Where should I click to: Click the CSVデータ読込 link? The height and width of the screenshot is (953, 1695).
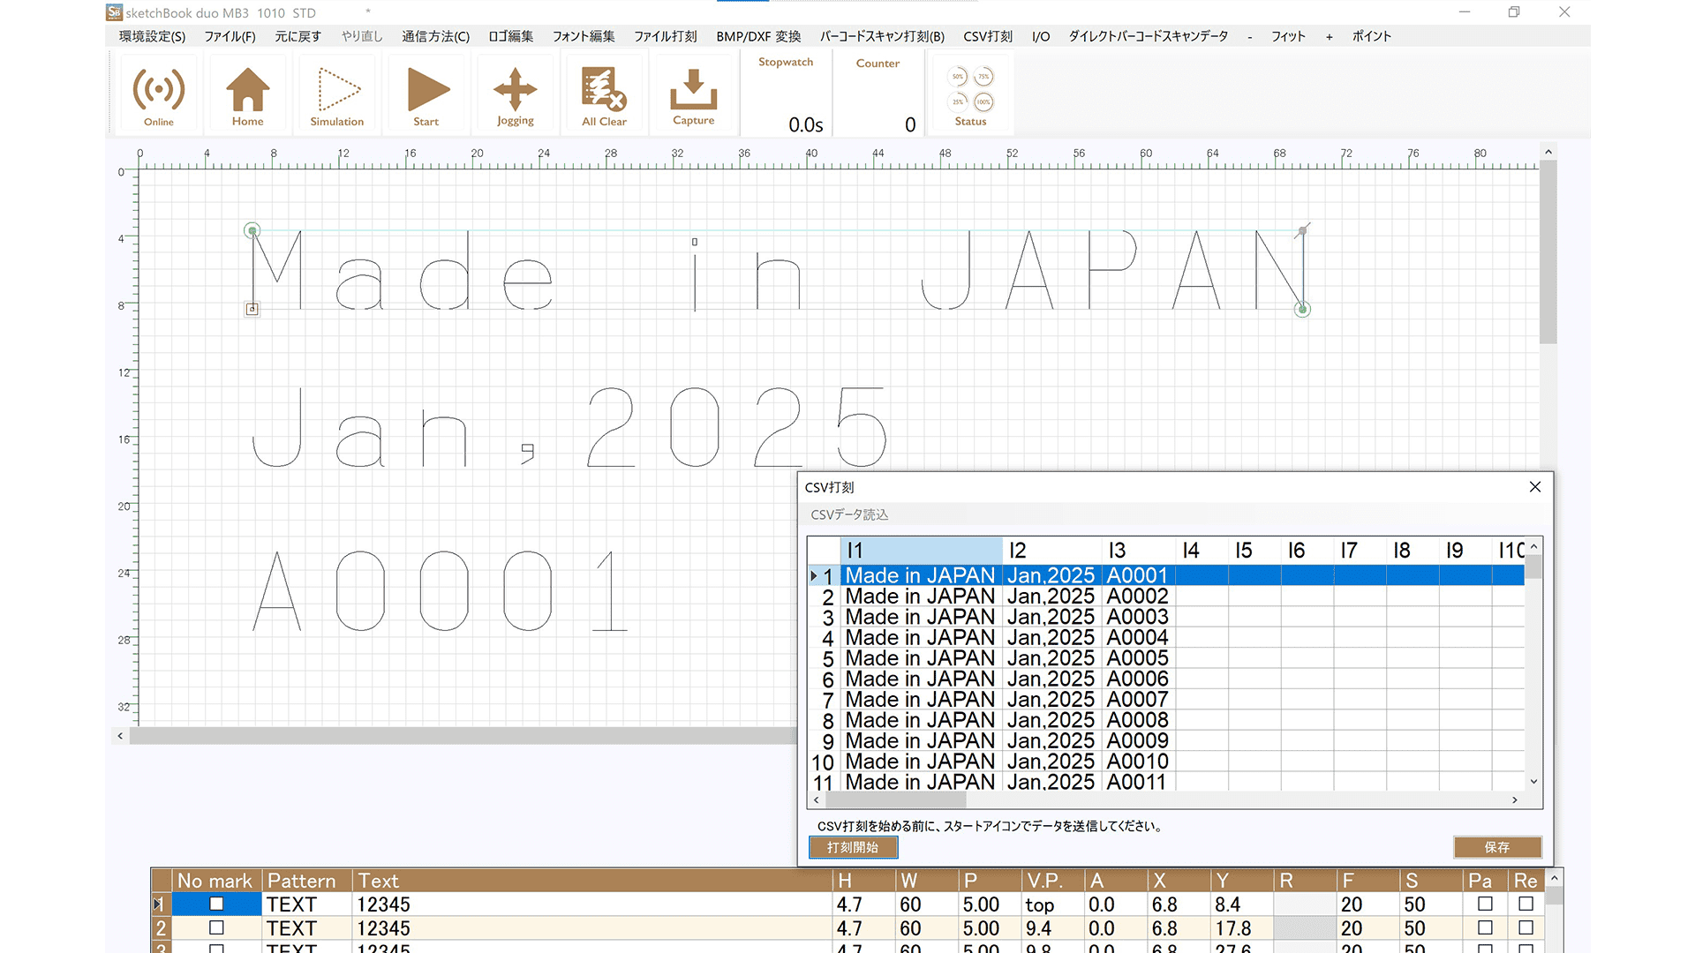(x=849, y=514)
